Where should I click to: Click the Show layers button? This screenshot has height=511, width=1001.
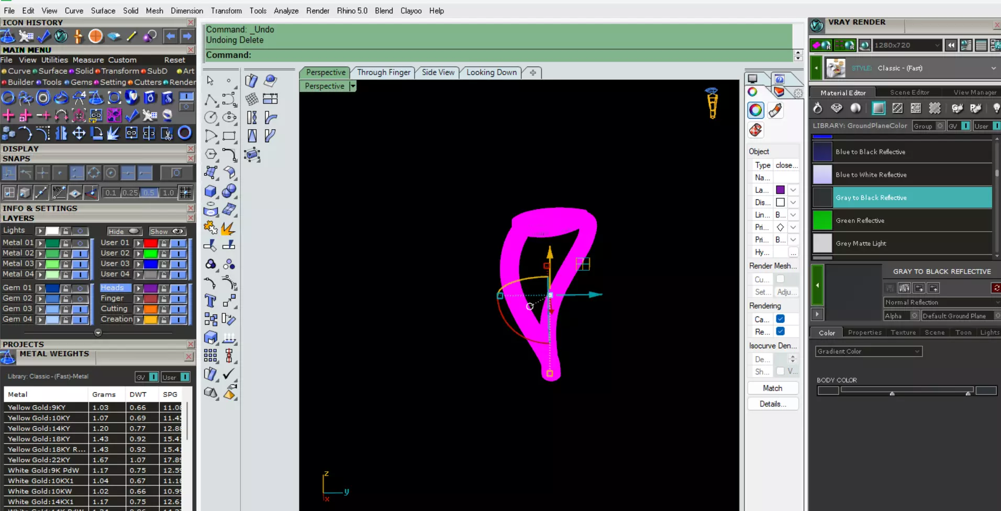[167, 231]
